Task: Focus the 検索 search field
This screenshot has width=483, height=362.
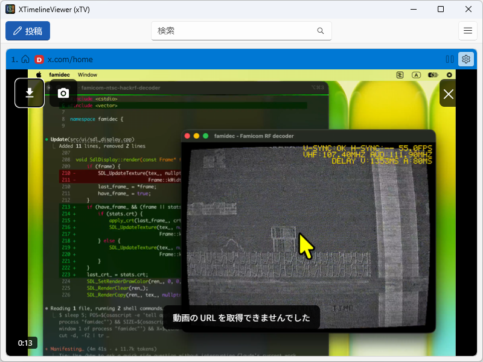Action: (x=241, y=31)
